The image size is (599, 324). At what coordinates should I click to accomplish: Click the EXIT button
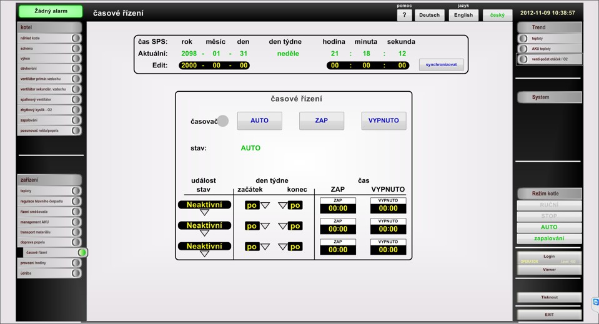549,315
